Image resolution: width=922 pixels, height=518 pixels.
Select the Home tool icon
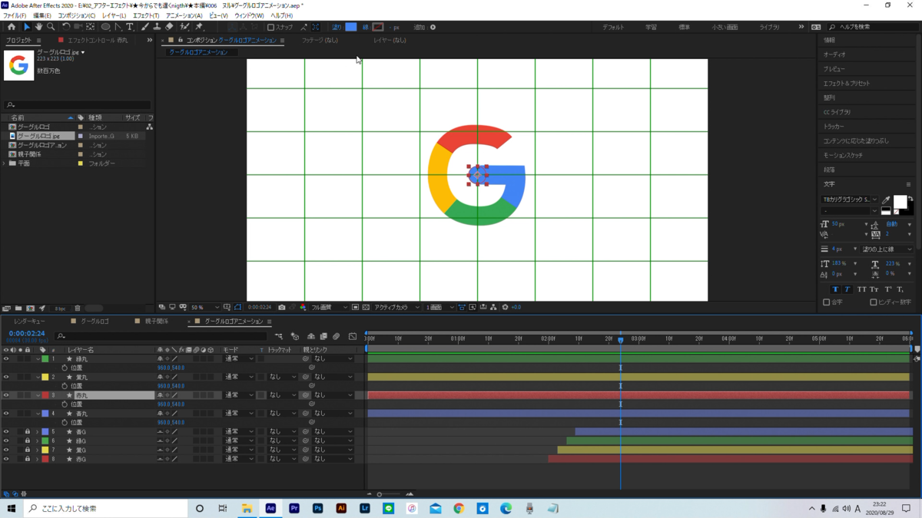[x=12, y=27]
